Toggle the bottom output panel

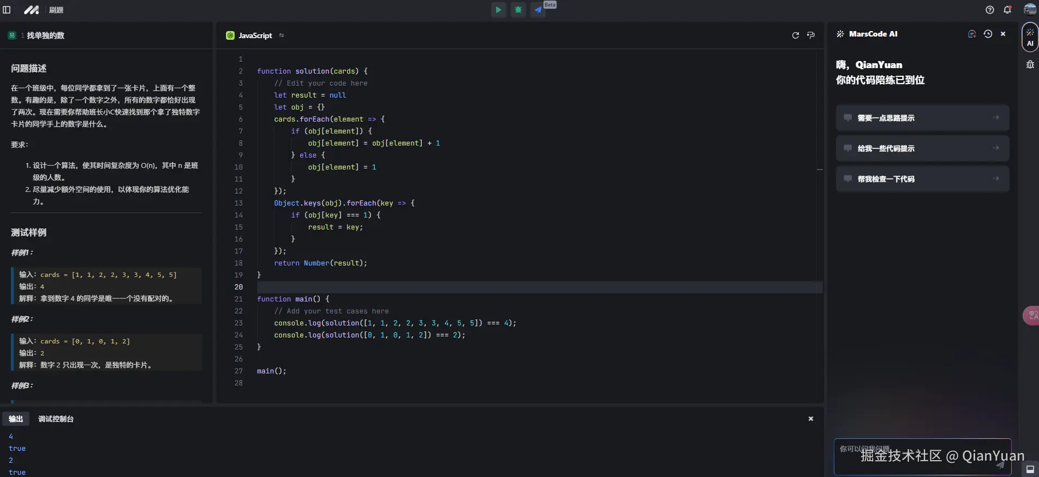coord(1030,469)
